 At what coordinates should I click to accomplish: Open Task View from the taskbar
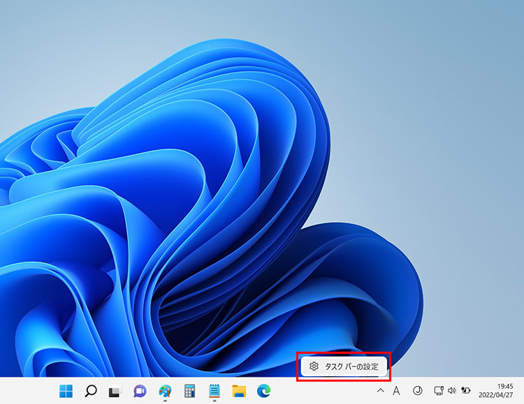(x=115, y=391)
